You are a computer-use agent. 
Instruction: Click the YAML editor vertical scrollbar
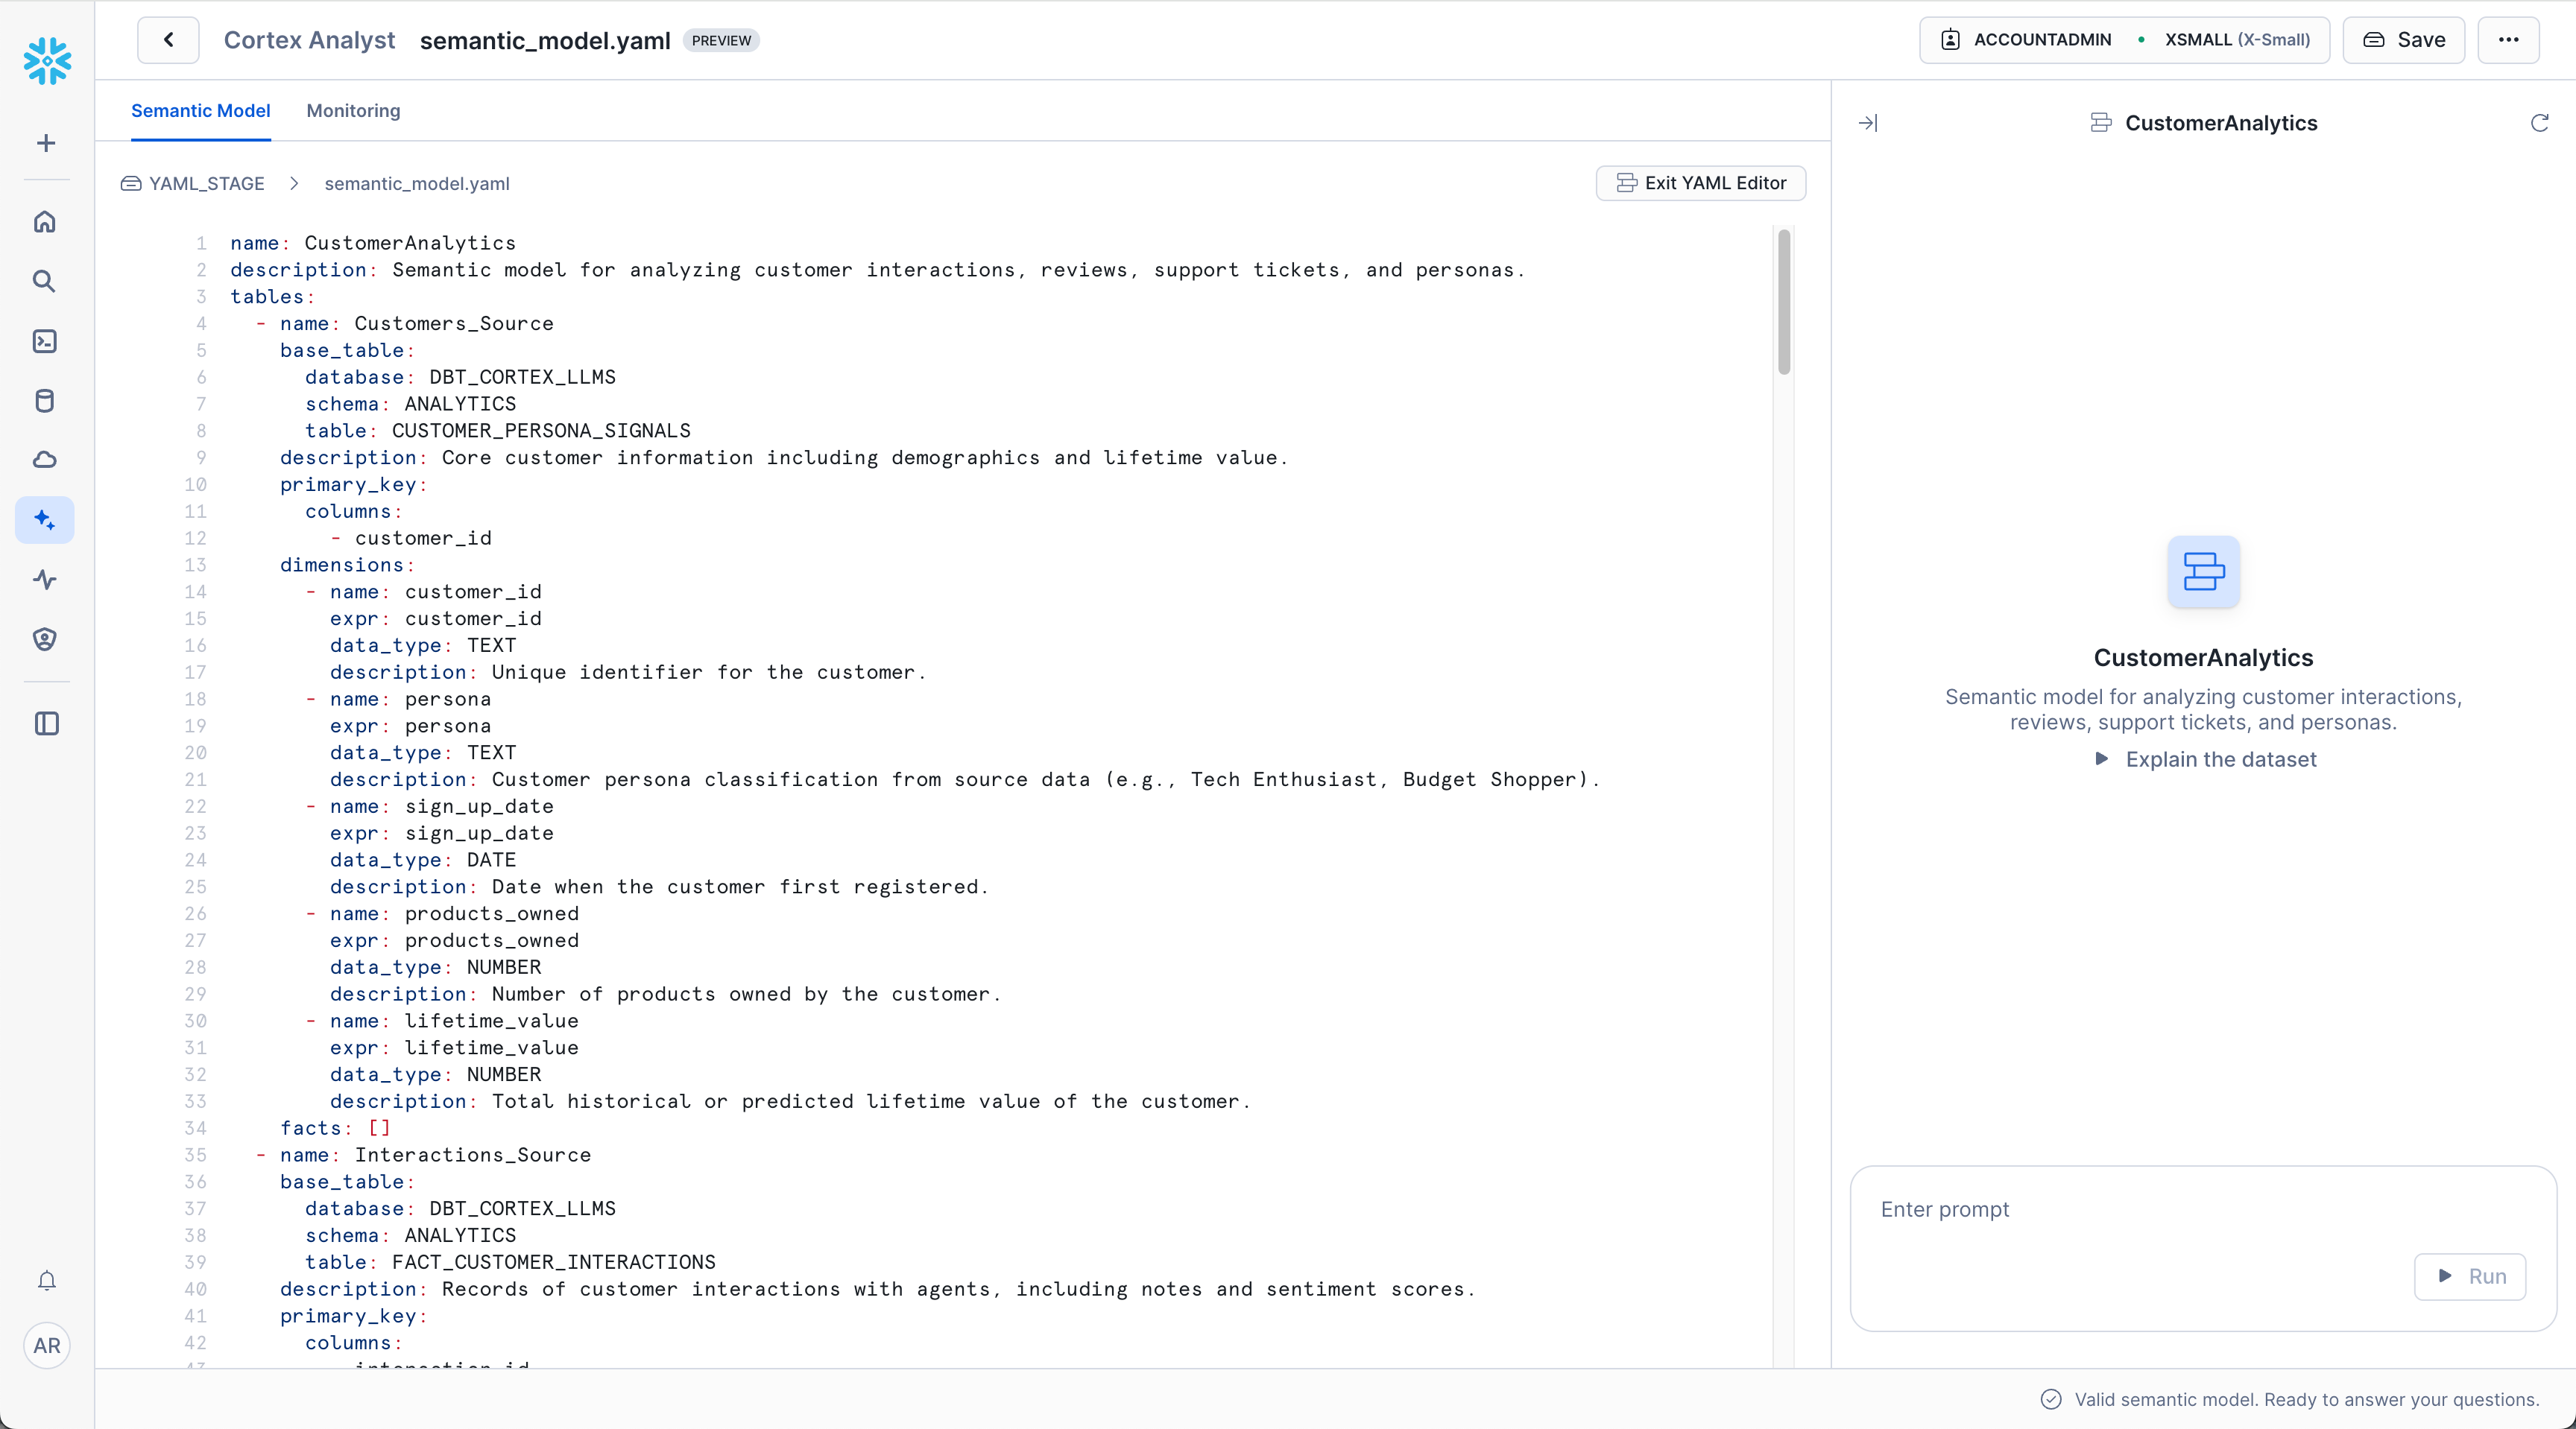1783,302
